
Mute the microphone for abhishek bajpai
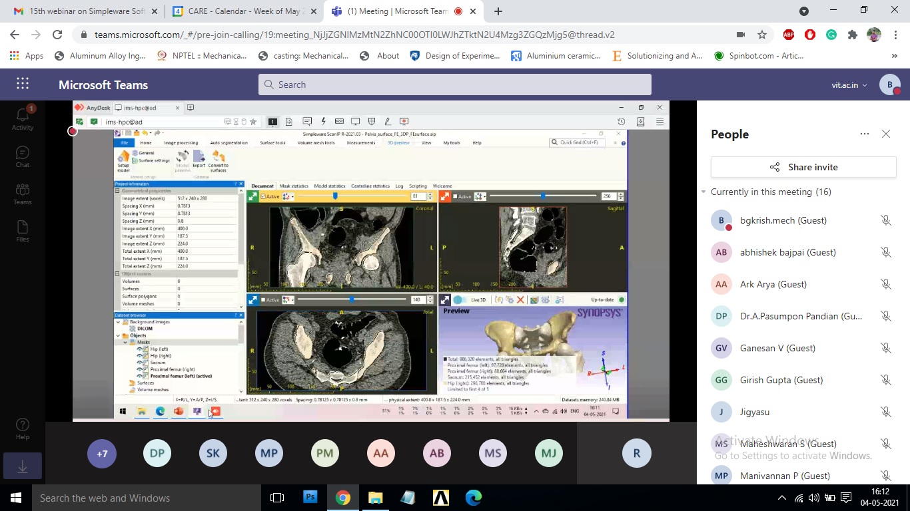tap(886, 252)
